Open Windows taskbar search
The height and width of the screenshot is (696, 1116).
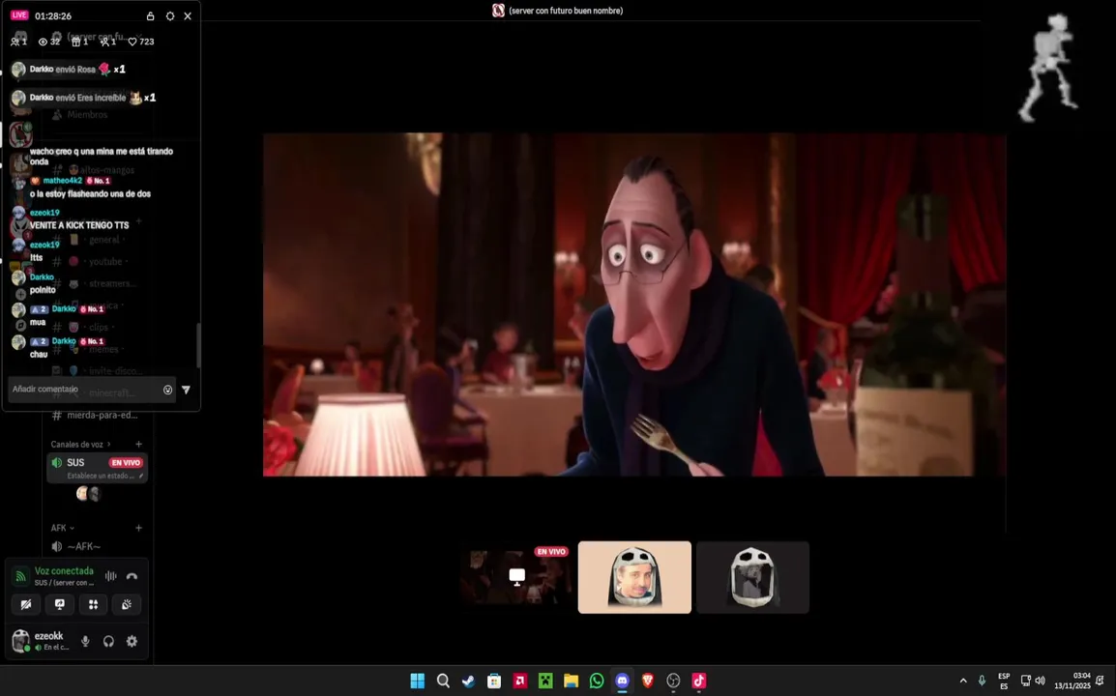[x=444, y=681]
